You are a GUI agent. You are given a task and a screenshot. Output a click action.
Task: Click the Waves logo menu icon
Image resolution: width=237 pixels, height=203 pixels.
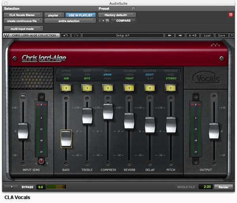(6, 35)
